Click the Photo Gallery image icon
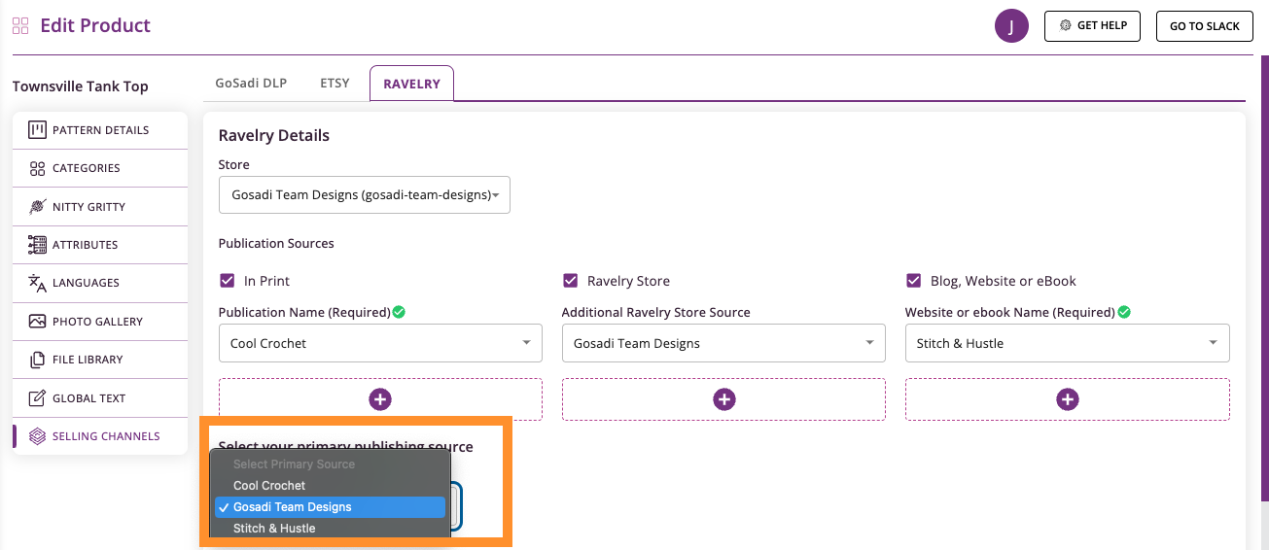 pyautogui.click(x=37, y=322)
